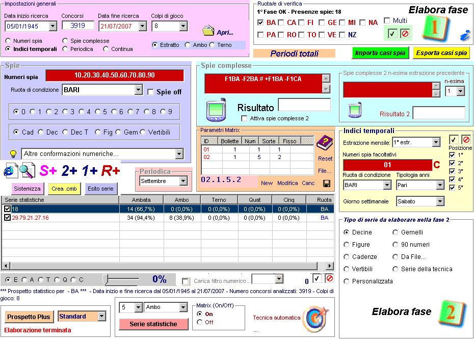Toggle the Spie off checkbox
The image size is (474, 340).
click(x=150, y=92)
